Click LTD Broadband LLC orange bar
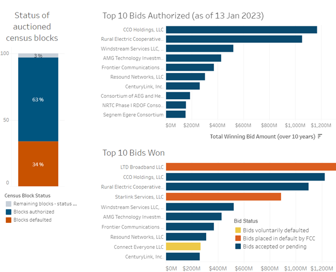The image size is (336, 272). pos(251,167)
